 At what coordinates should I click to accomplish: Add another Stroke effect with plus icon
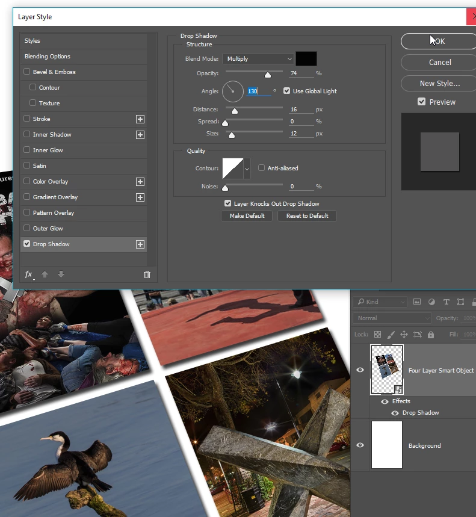[140, 119]
